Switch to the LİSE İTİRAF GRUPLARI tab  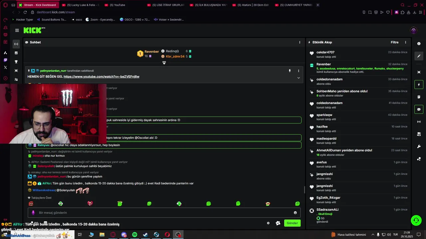click(165, 5)
